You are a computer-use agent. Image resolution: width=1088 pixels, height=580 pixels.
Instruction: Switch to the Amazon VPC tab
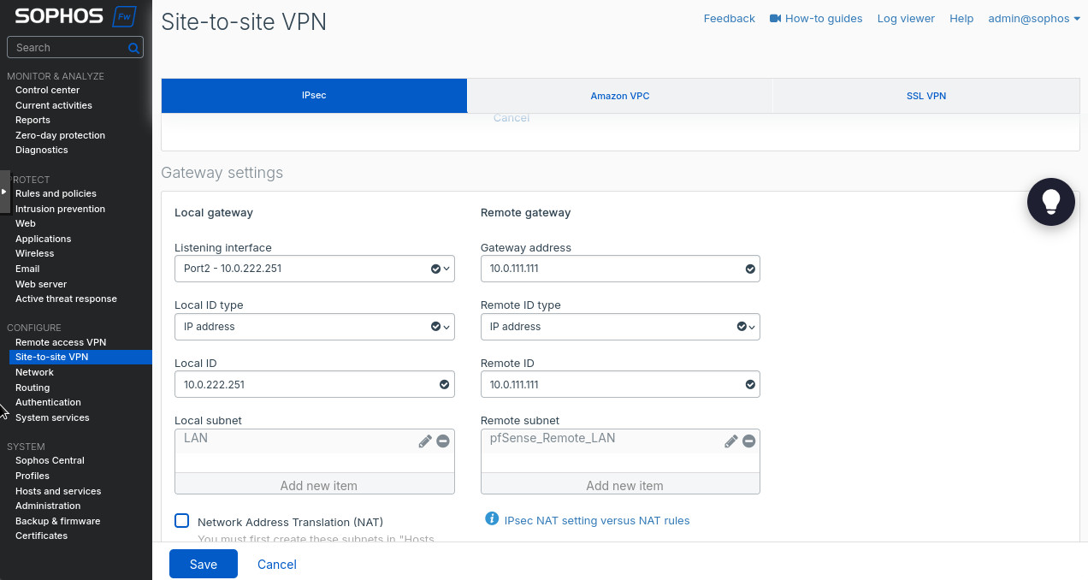[x=619, y=96]
